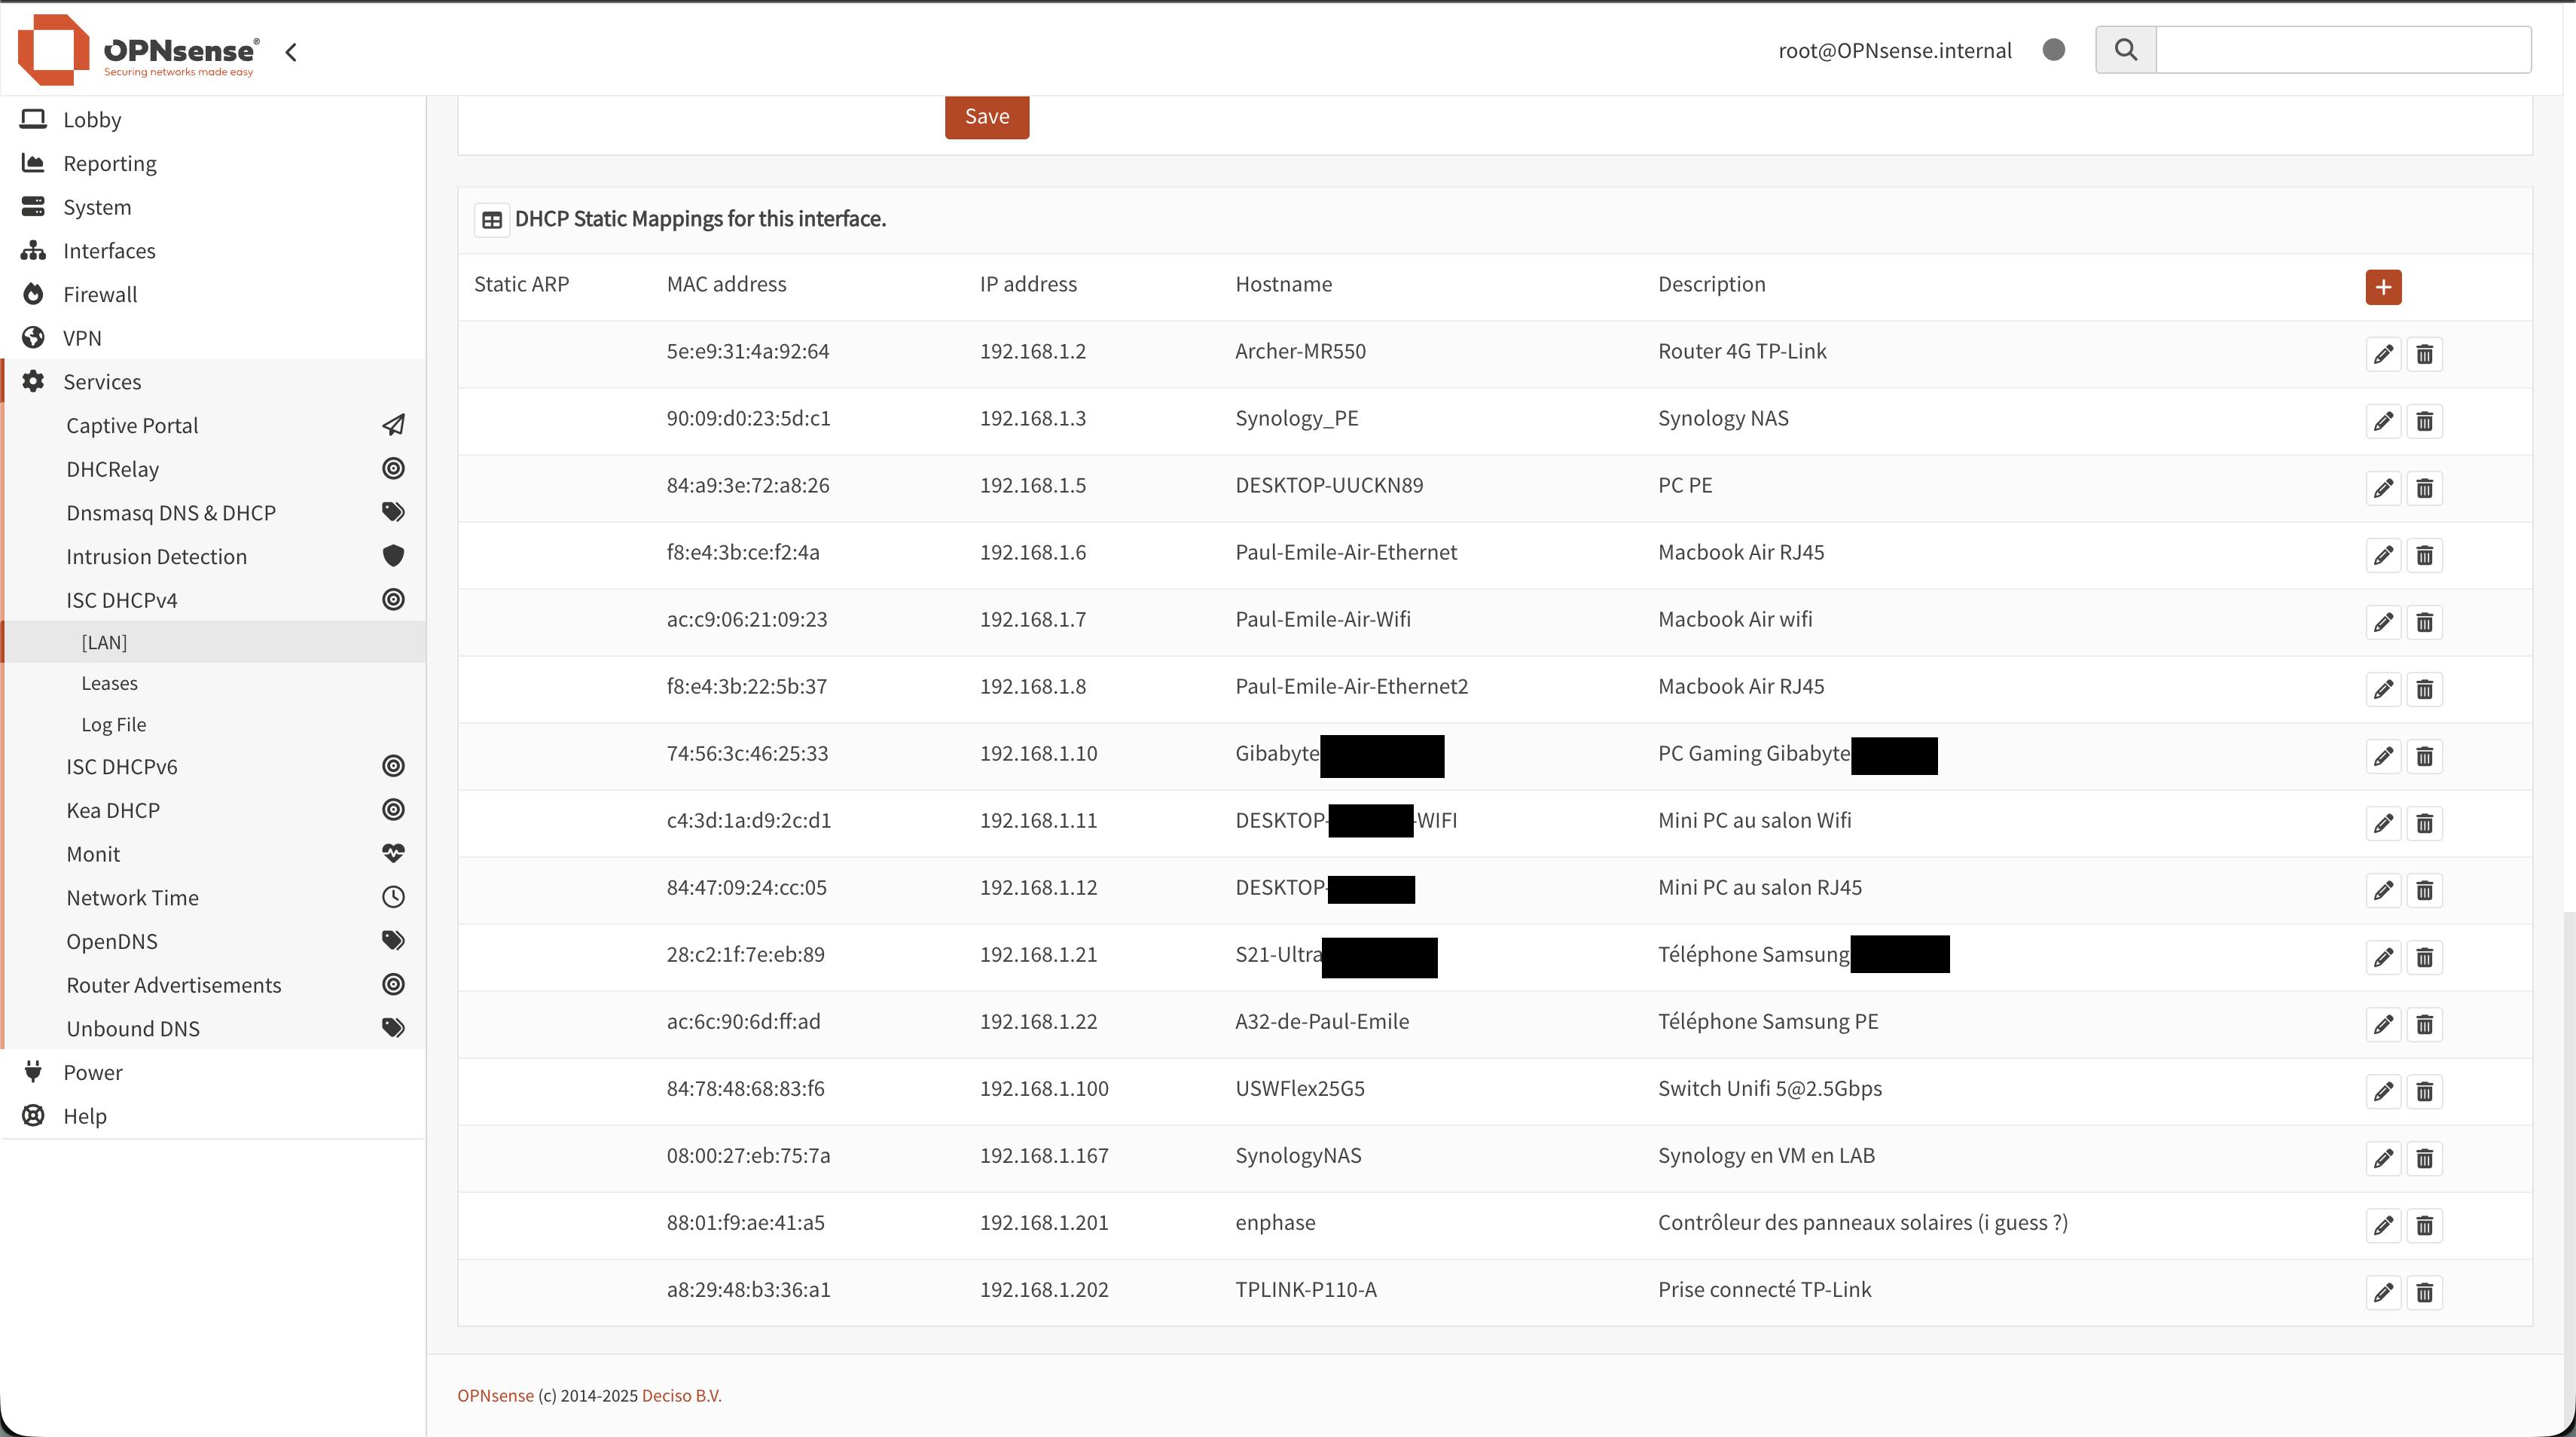Open the Reporting chart icon
Screen dimensions: 2576x1437
coord(33,162)
